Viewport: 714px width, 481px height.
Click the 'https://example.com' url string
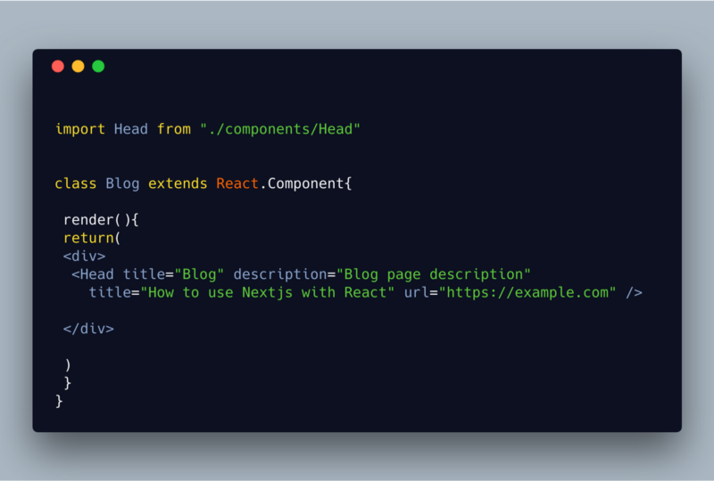click(527, 292)
